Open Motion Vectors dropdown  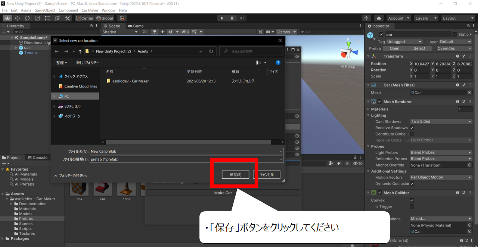441,177
